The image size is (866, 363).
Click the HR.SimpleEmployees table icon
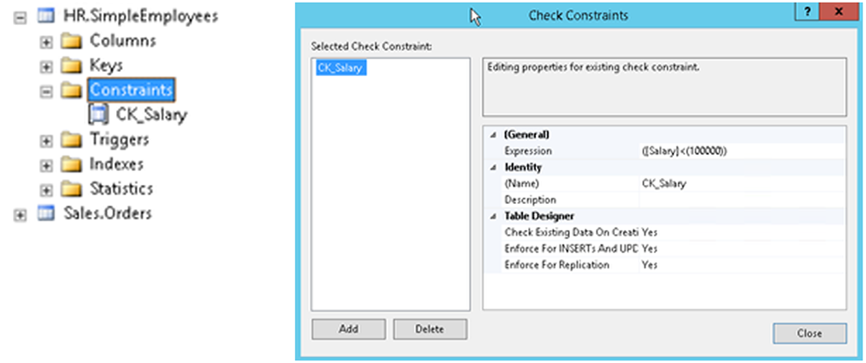45,16
